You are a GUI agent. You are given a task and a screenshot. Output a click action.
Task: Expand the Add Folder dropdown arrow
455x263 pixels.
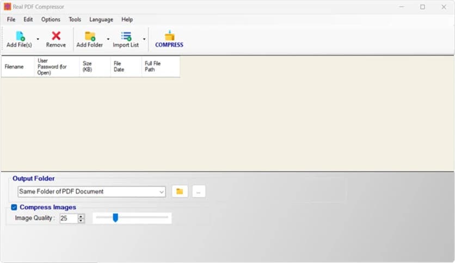pyautogui.click(x=108, y=39)
